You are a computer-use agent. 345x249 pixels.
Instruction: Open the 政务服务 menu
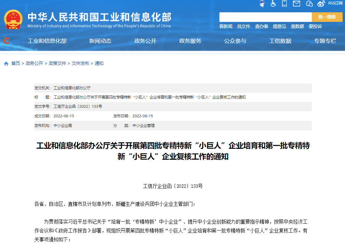[190, 41]
